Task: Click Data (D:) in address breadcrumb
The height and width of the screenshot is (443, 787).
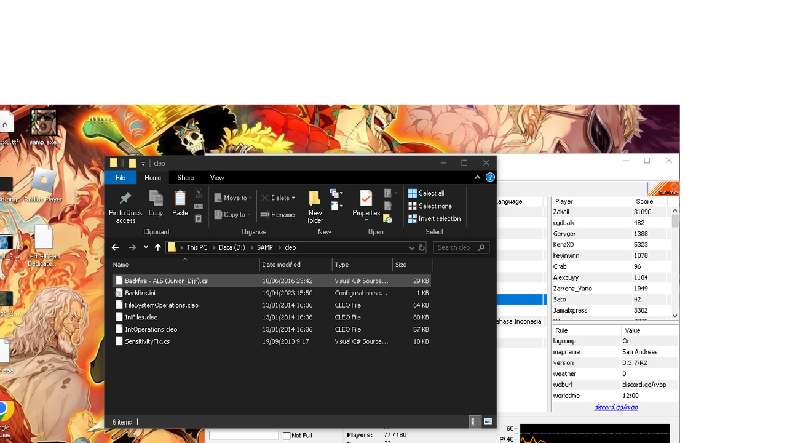Action: tap(232, 247)
